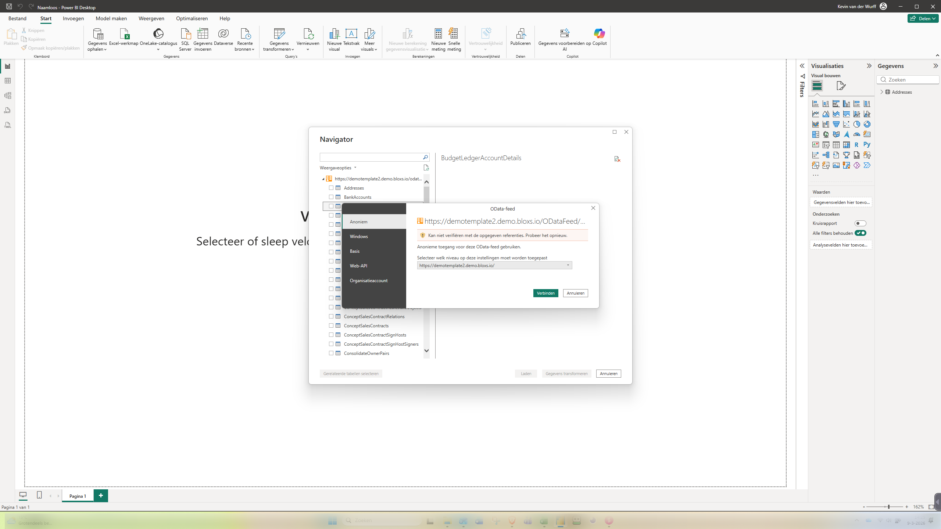Screen dimensions: 941x529
Task: Expand the Addresses table in Gegevens pane
Action: coord(881,92)
